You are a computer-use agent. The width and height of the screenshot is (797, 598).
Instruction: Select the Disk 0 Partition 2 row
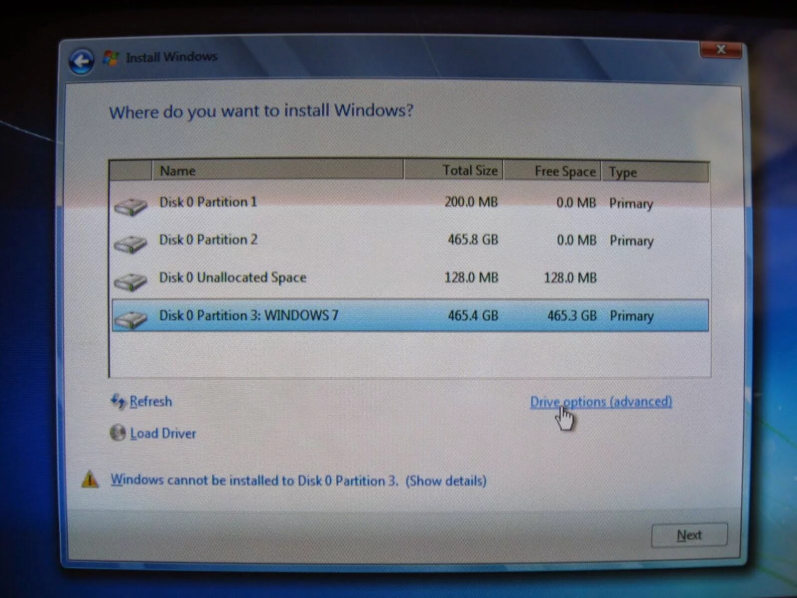point(410,240)
